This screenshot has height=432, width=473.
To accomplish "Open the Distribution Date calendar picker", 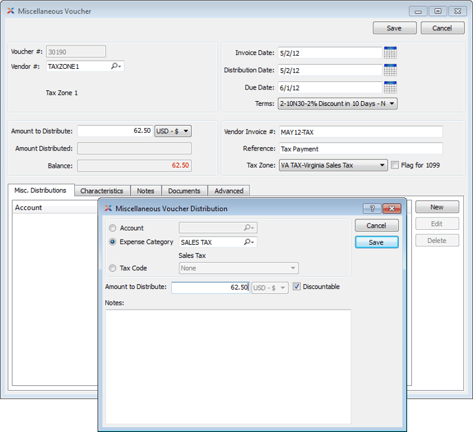I will coord(390,70).
